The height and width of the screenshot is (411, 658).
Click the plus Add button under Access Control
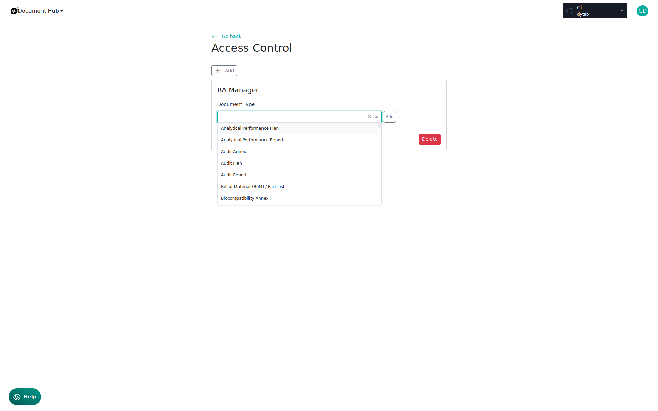[x=224, y=71]
